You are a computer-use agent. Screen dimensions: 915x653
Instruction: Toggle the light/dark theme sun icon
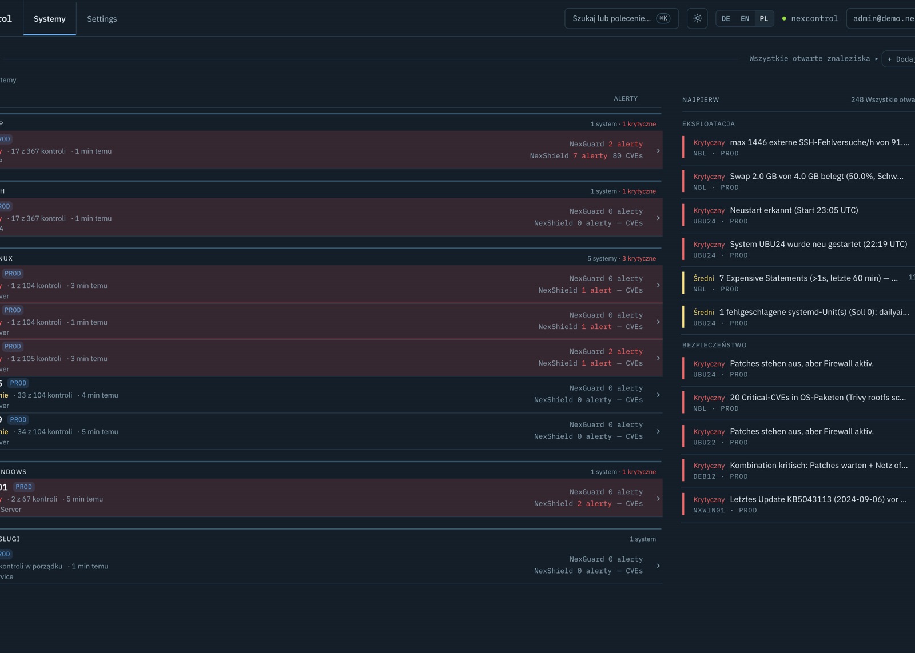[697, 18]
